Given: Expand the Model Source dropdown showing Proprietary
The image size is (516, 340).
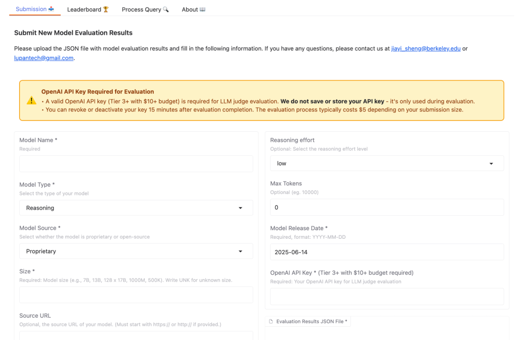Looking at the screenshot, I should [x=136, y=251].
